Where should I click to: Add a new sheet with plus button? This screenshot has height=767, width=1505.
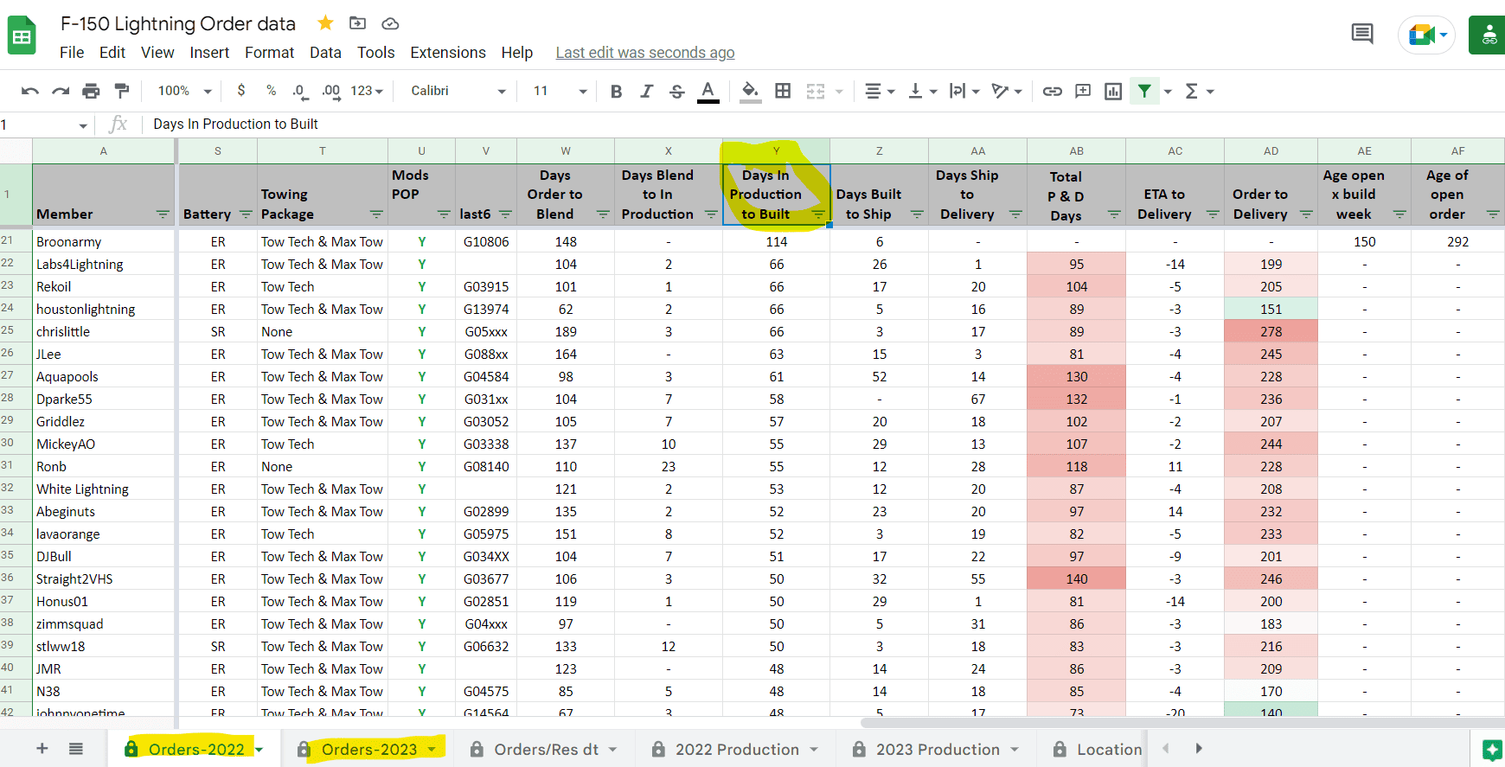click(x=42, y=749)
